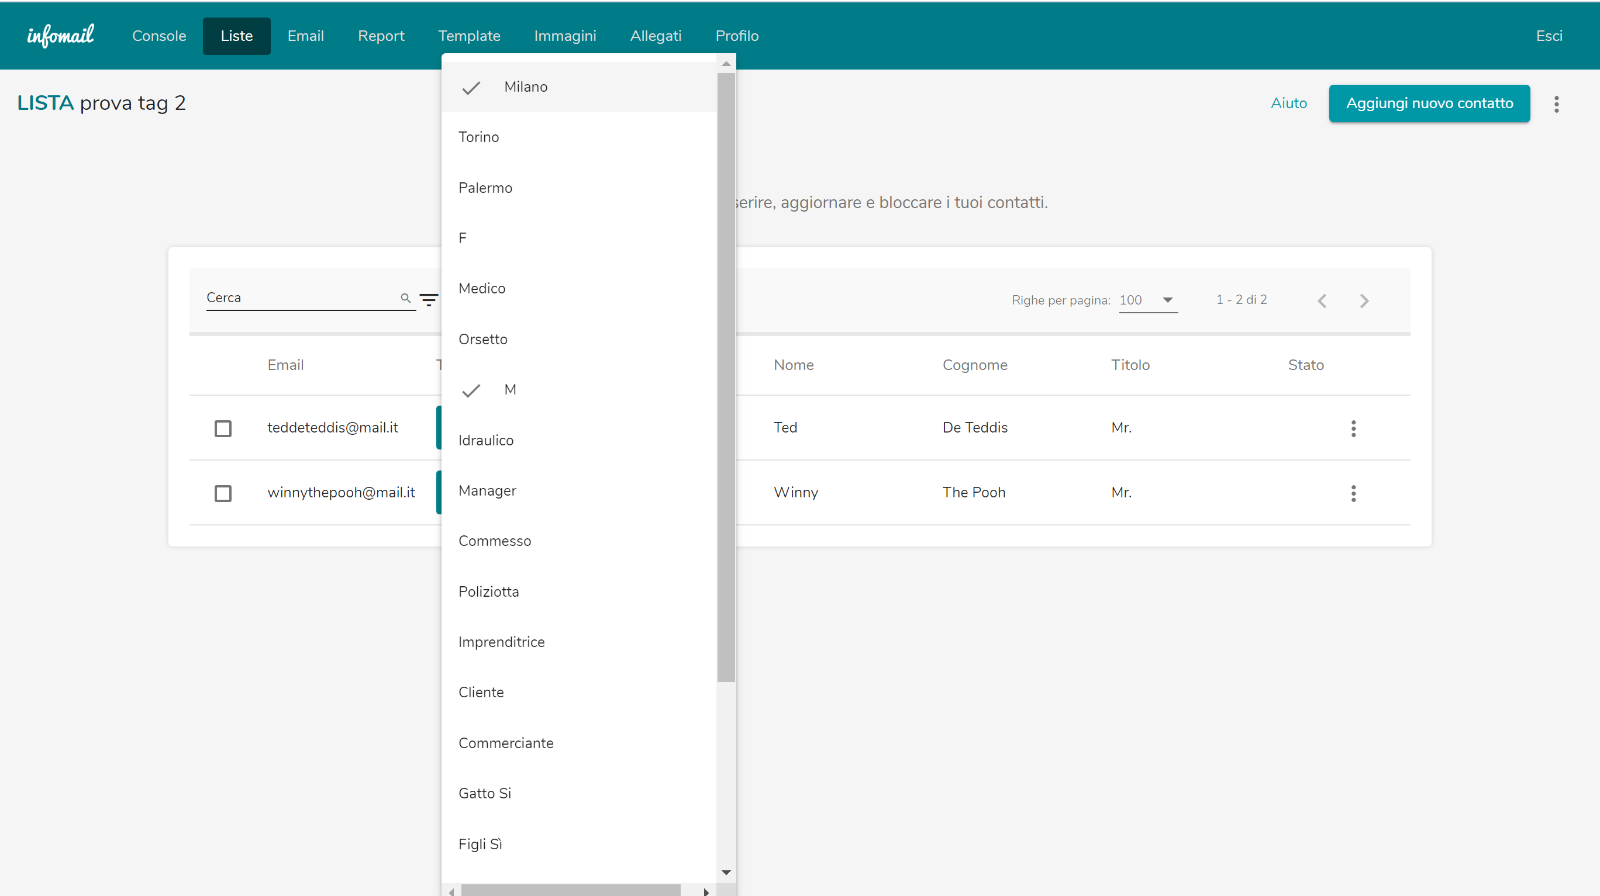This screenshot has height=896, width=1600.
Task: Open Ted row actions menu
Action: tap(1353, 428)
